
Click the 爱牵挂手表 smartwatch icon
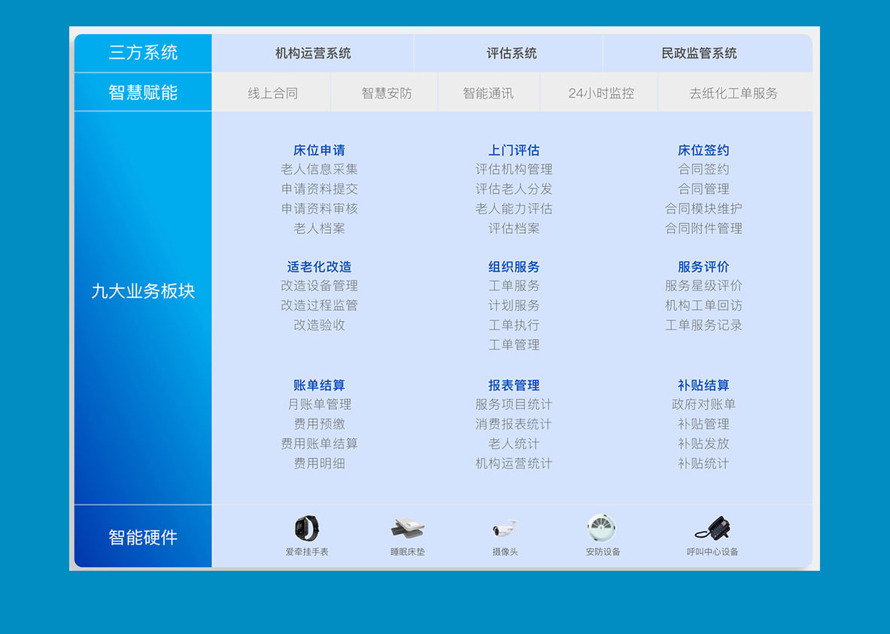[x=307, y=529]
